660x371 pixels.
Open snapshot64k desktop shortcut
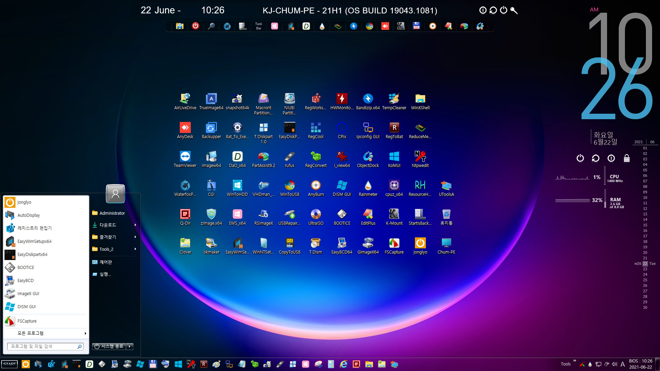coord(237,102)
